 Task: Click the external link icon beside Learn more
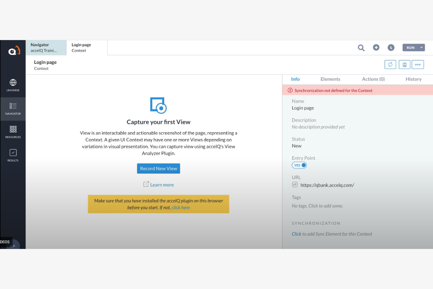(x=146, y=184)
